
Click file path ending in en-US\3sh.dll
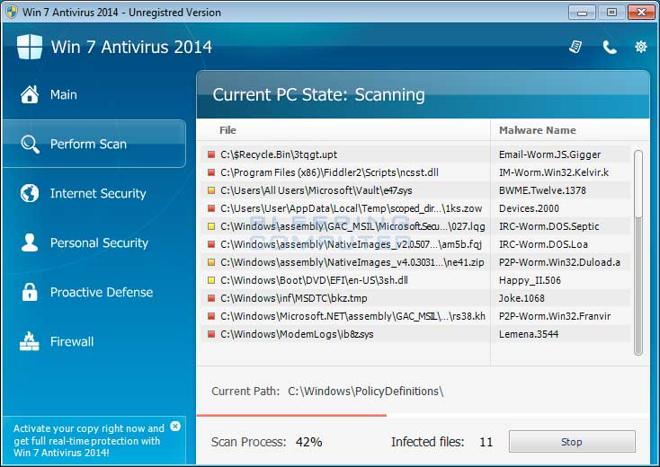tap(314, 280)
